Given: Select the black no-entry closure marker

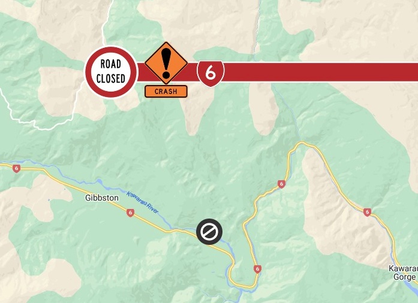Looking at the screenshot, I should tap(209, 232).
